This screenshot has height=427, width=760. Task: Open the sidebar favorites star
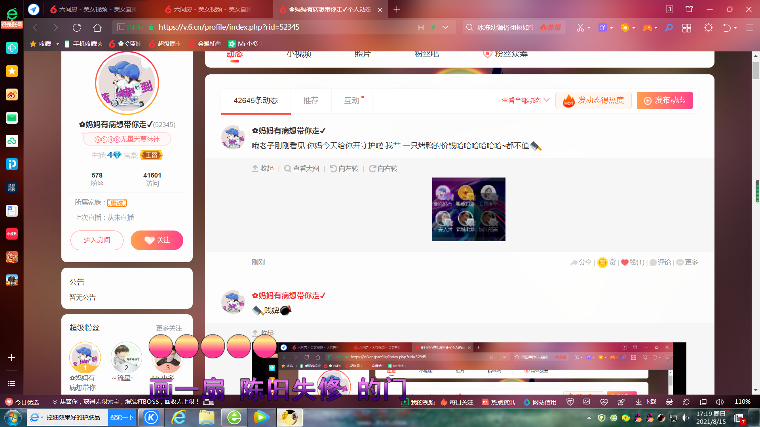click(x=12, y=71)
